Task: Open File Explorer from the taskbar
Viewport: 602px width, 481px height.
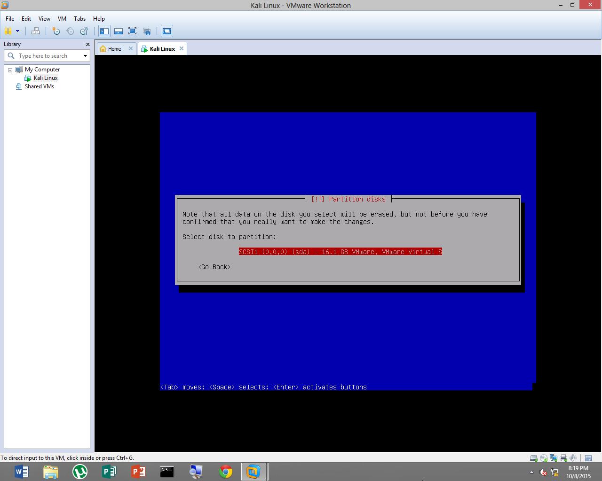Action: (51, 471)
